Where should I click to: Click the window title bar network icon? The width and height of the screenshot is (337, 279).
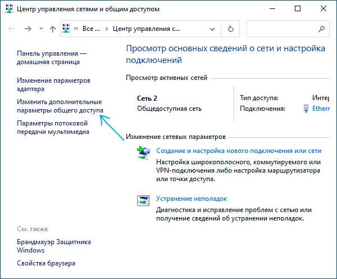[9, 9]
